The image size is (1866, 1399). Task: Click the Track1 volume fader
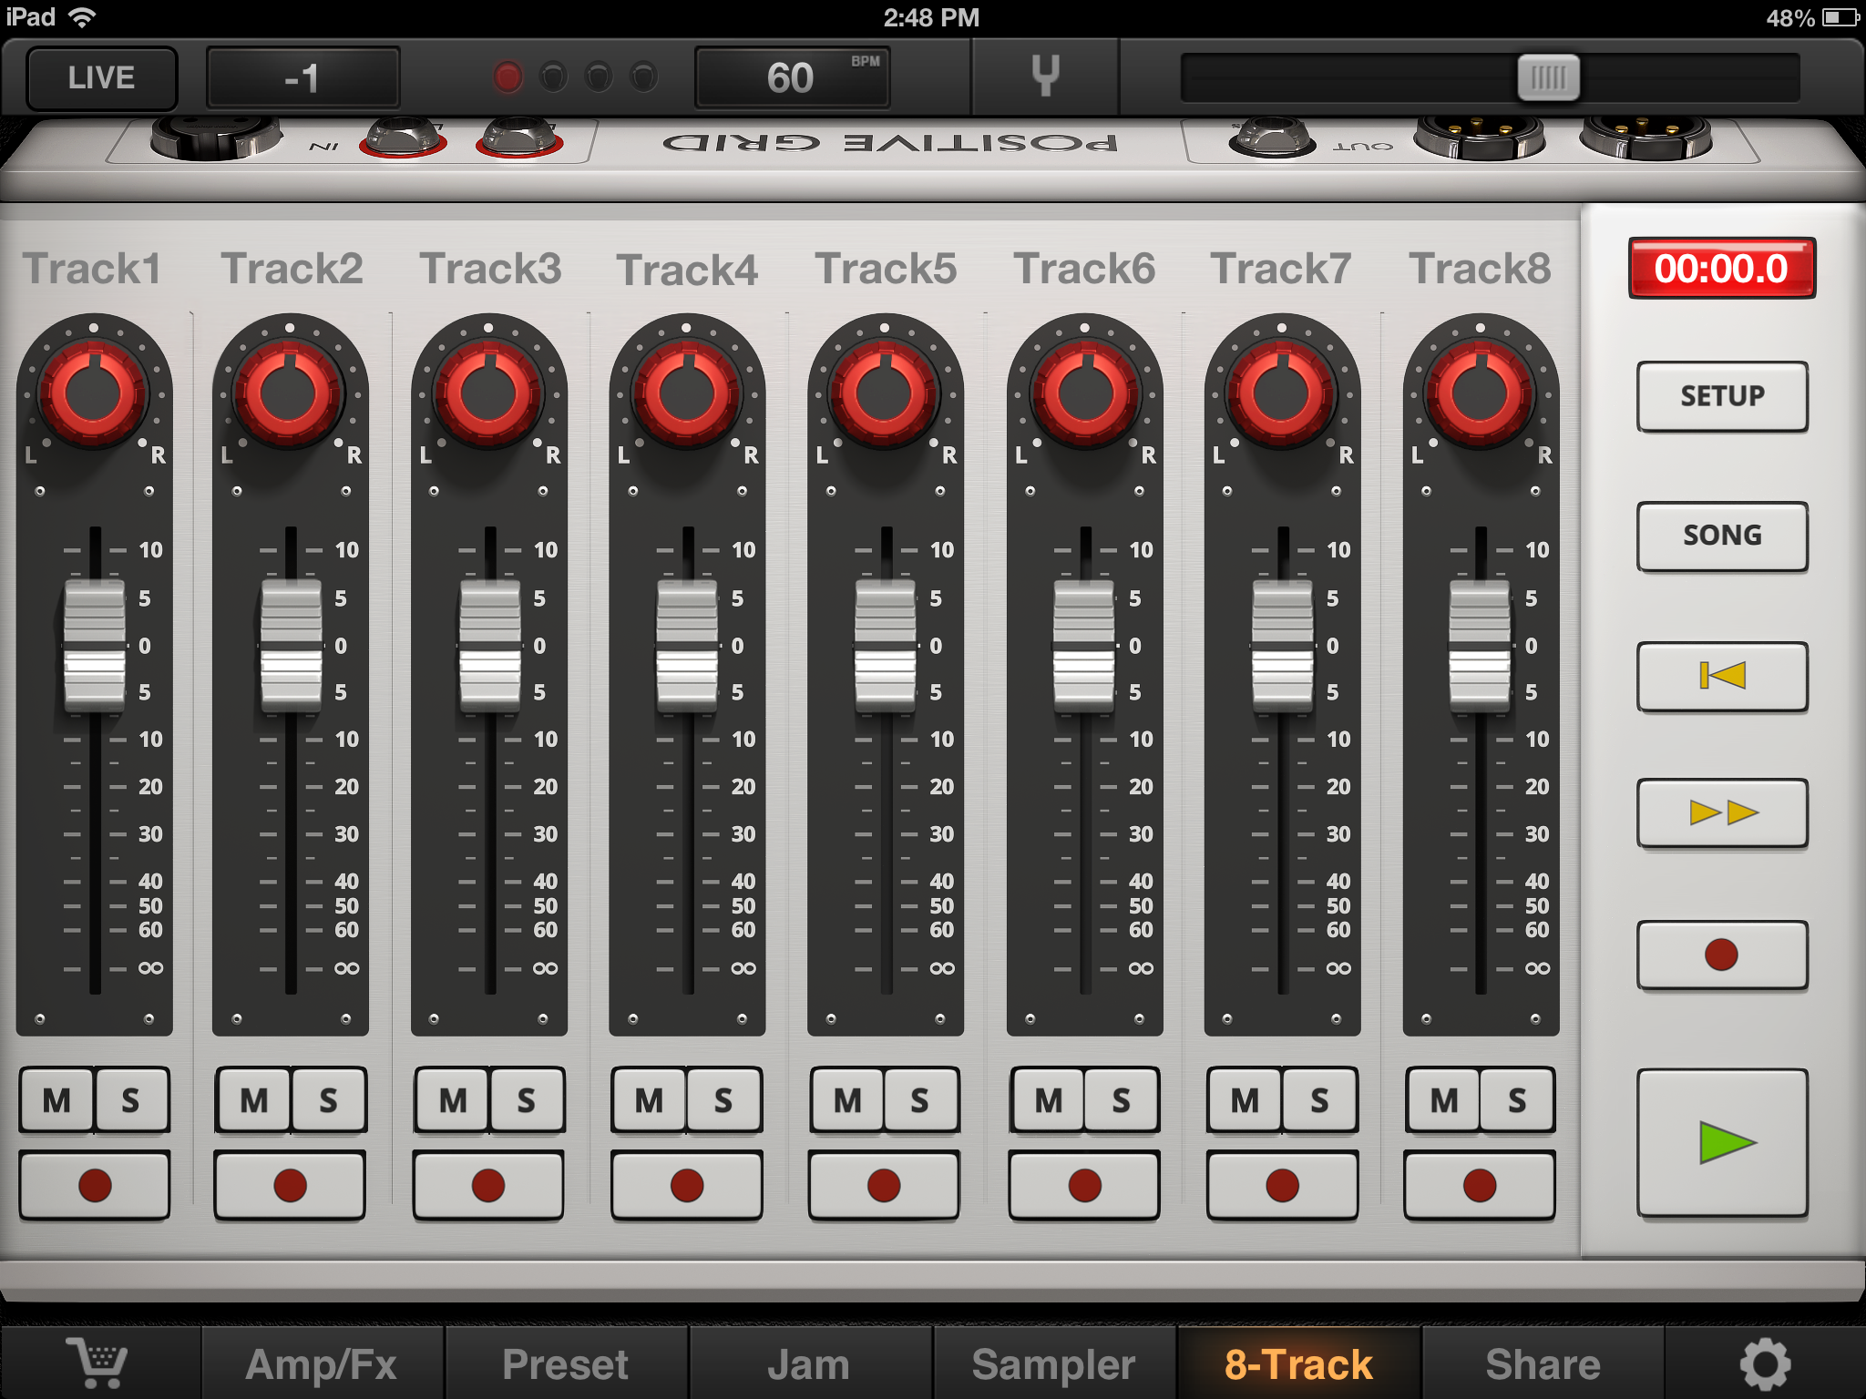95,645
